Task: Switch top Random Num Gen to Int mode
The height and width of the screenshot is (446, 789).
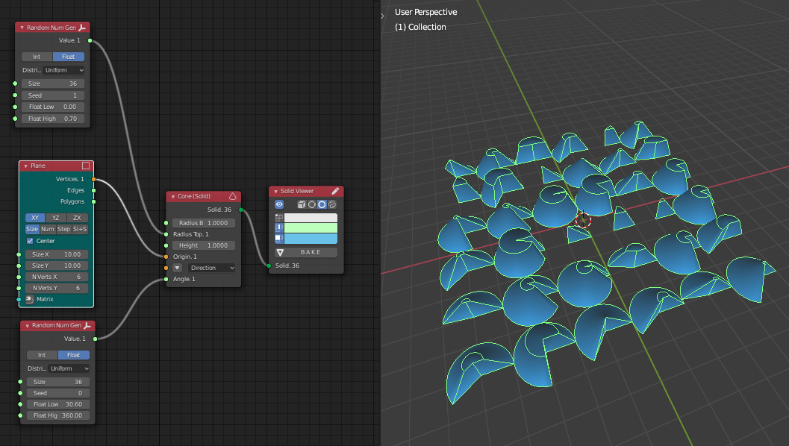Action: (37, 57)
